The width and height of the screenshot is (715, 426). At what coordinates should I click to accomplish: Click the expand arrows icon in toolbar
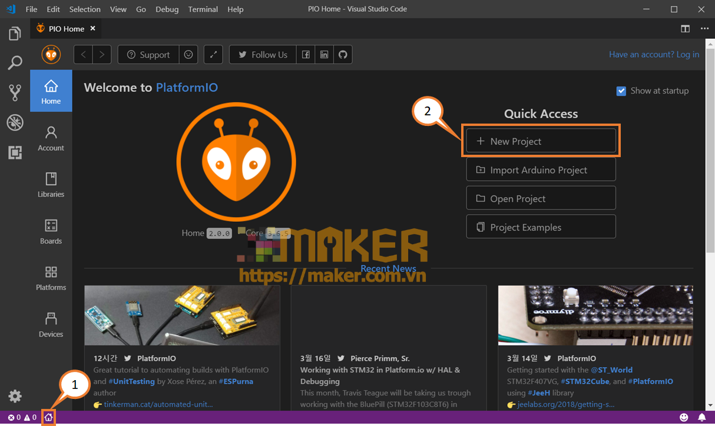point(213,55)
